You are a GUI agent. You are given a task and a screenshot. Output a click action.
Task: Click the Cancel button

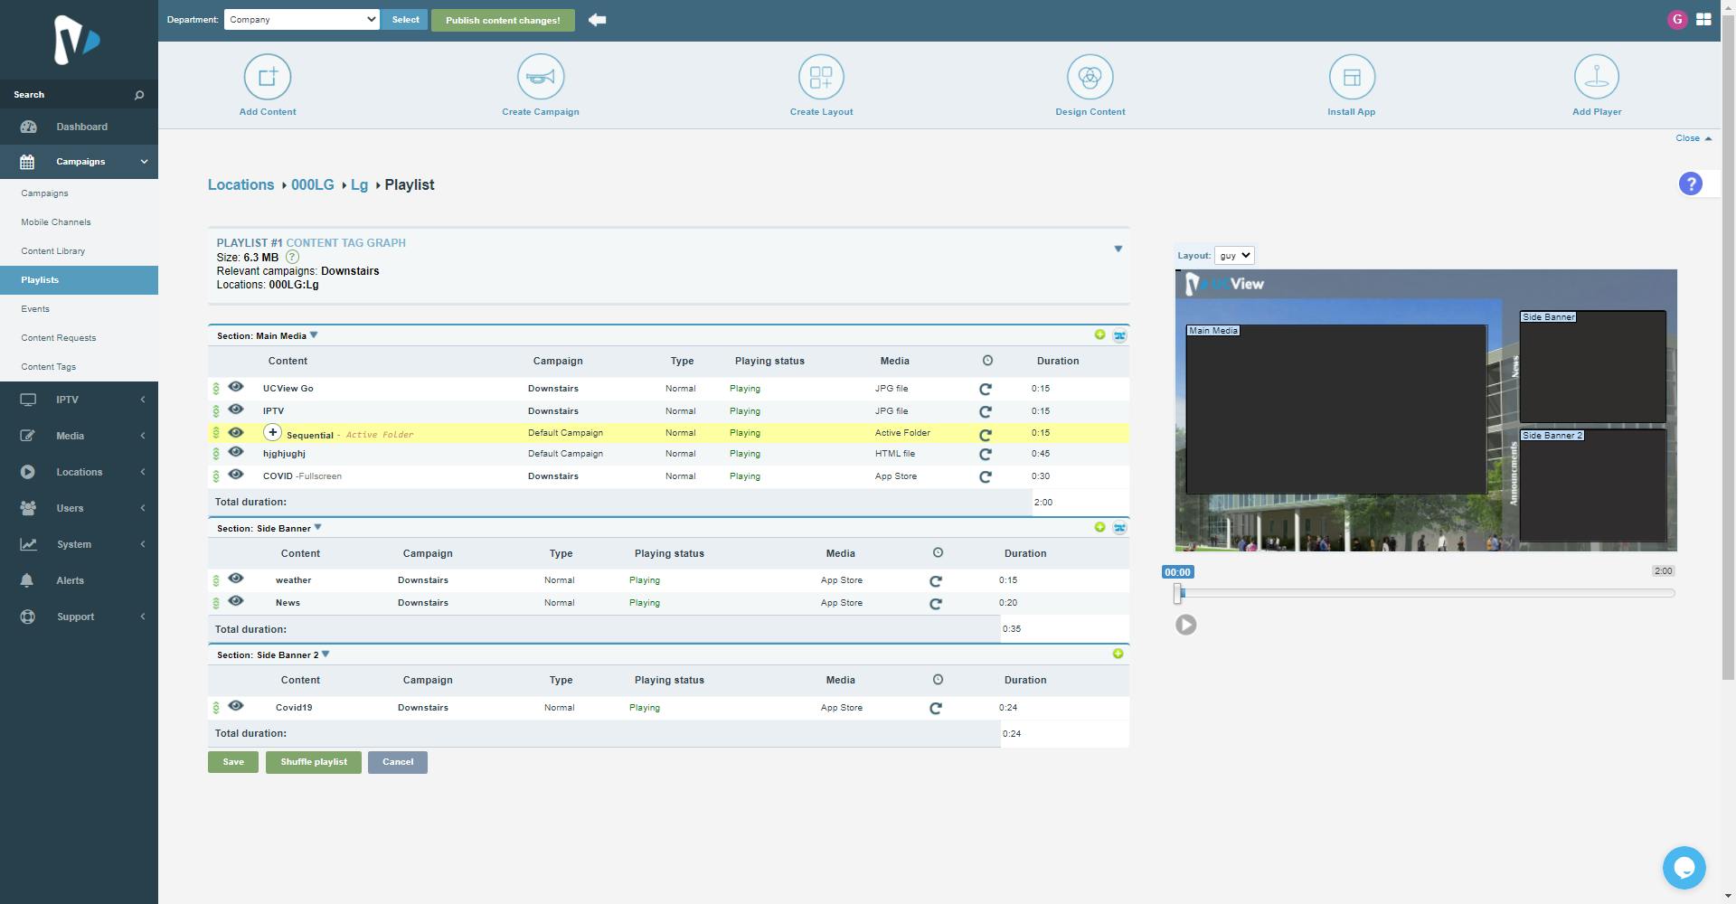click(398, 762)
